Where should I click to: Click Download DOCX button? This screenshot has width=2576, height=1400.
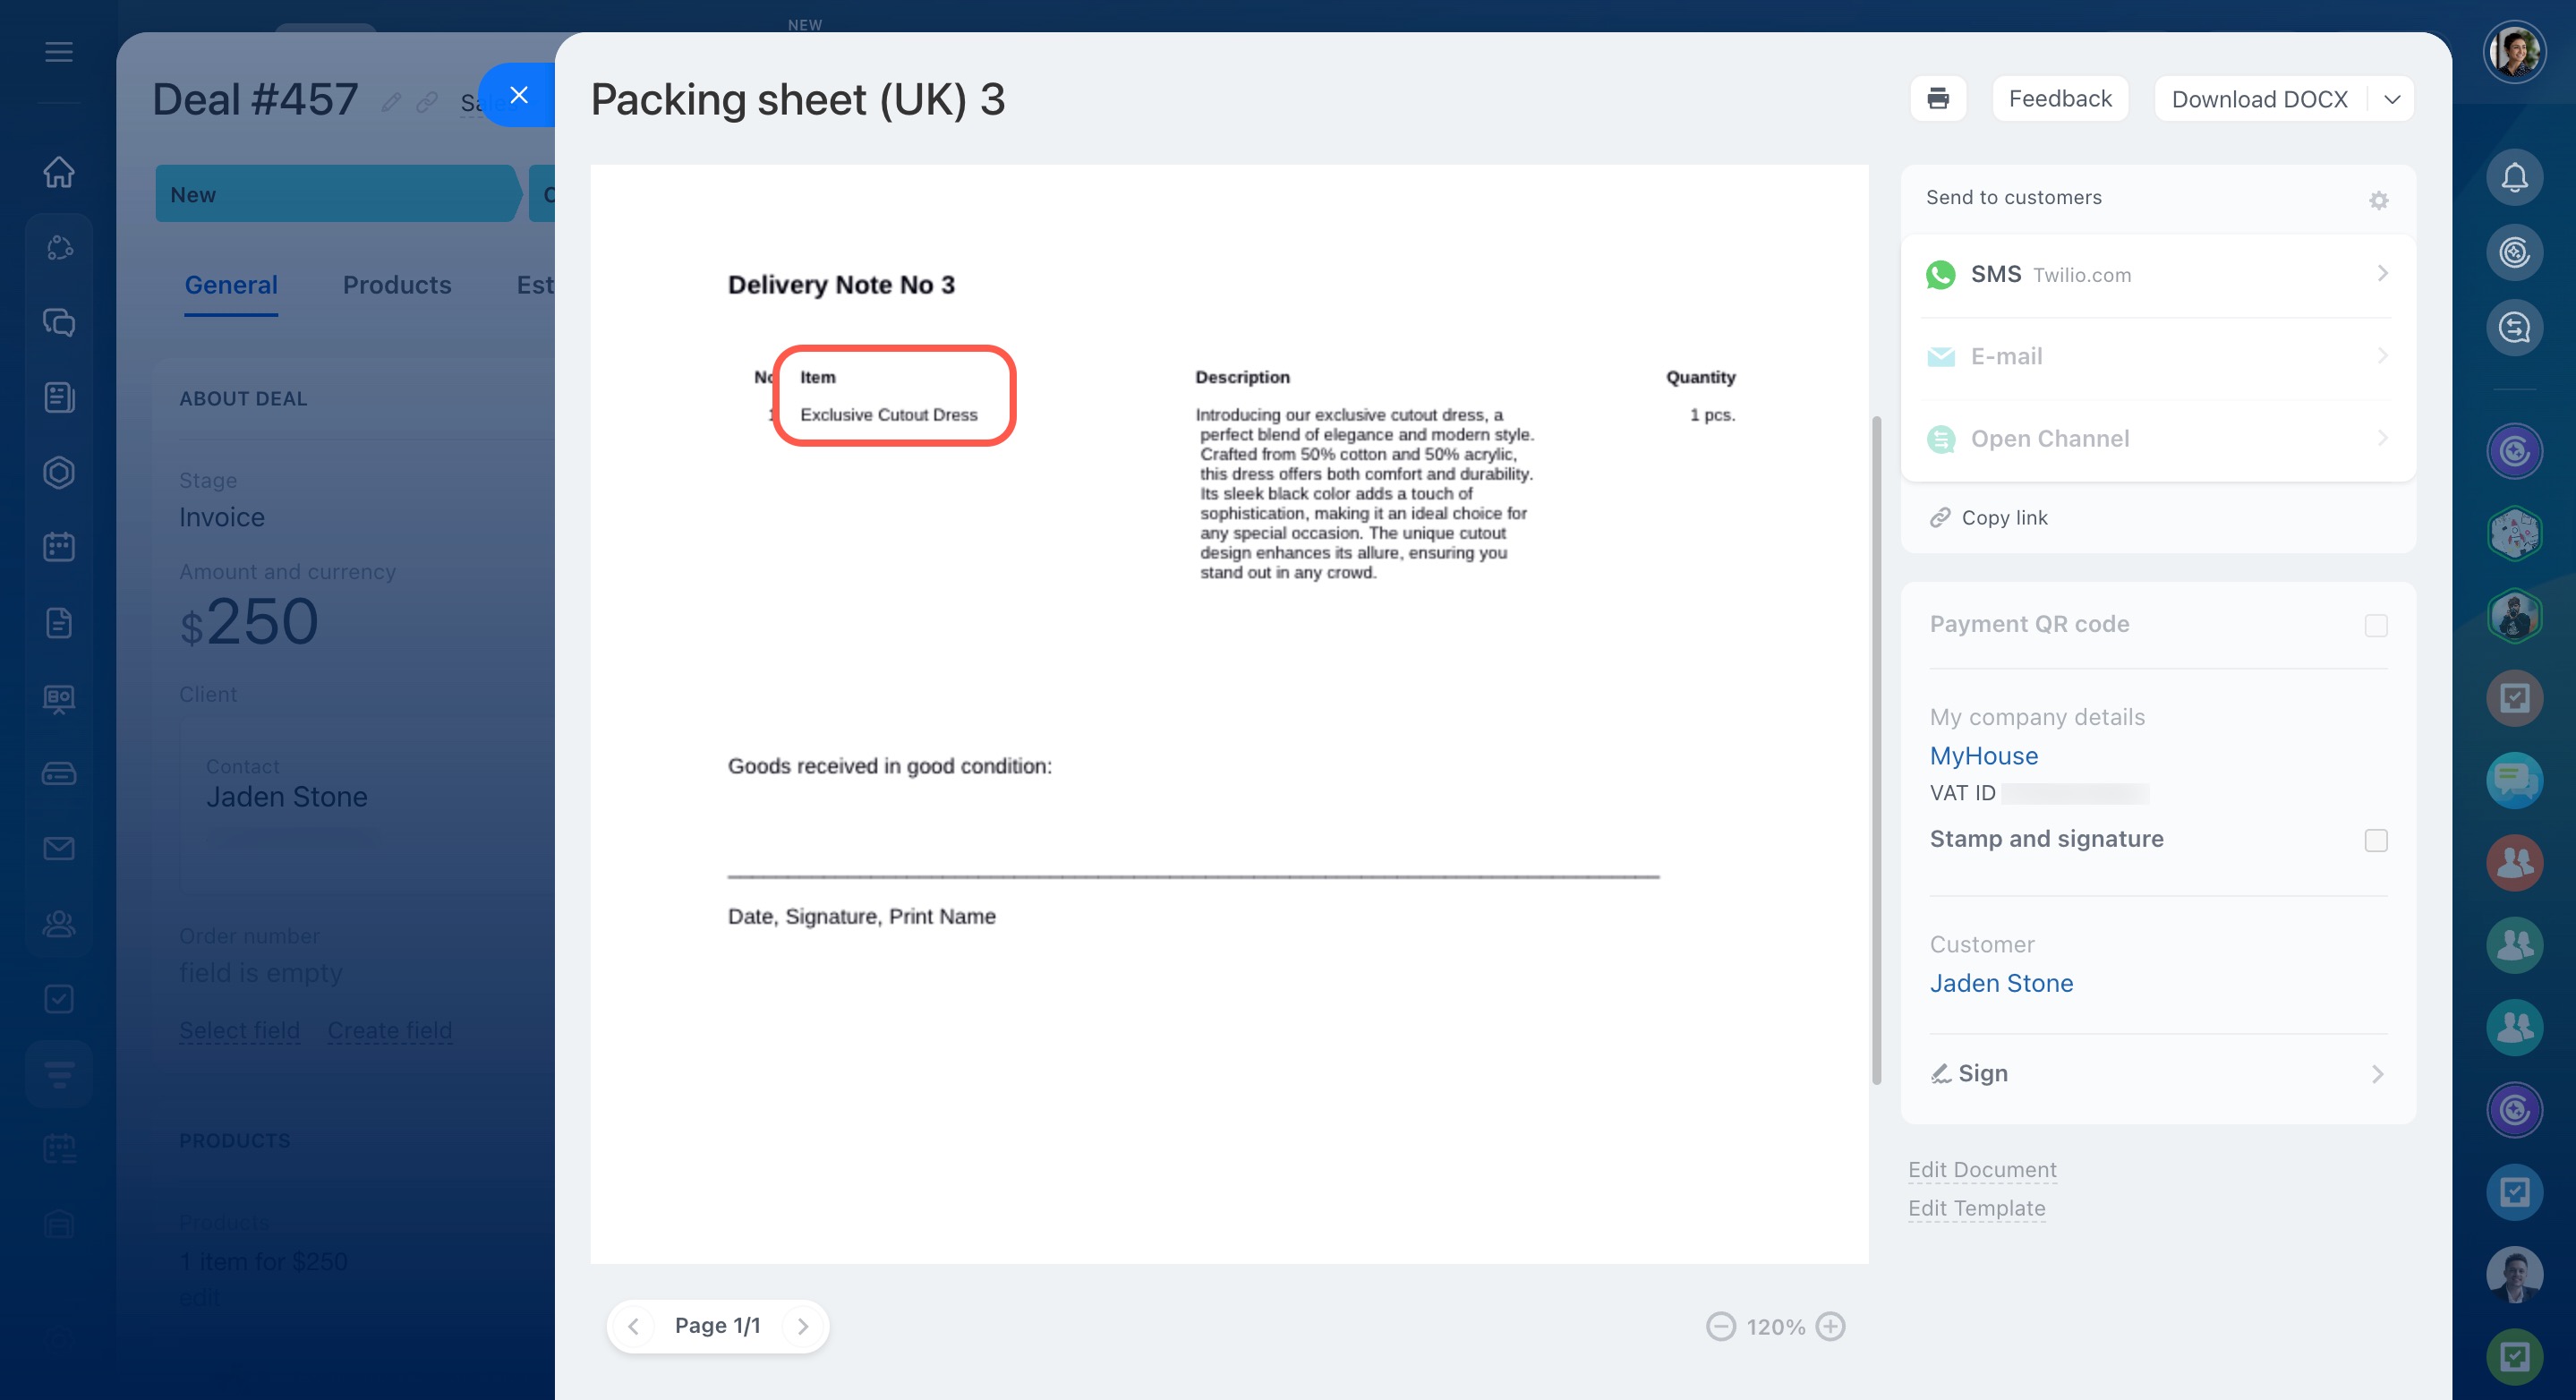[2258, 99]
